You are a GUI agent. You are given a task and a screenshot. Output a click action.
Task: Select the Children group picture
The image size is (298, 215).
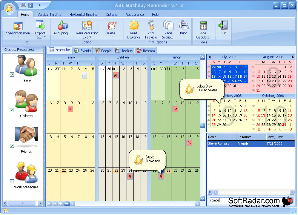pos(26,101)
